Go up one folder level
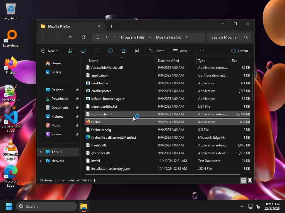This screenshot has width=285, height=213. [70, 37]
